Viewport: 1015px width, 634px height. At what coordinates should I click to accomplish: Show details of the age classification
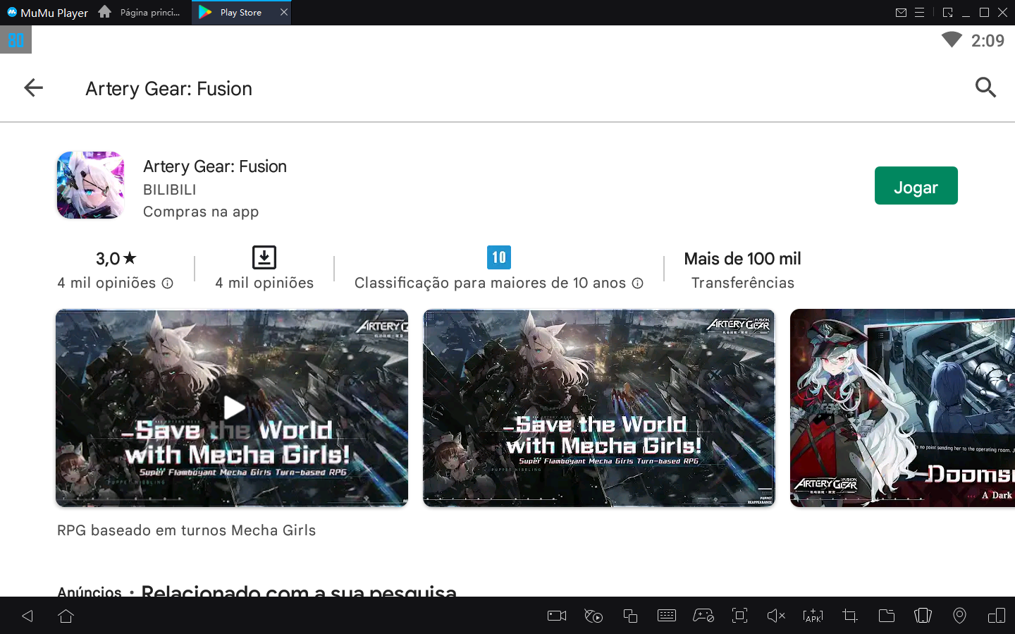[638, 283]
